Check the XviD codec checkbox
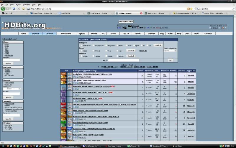 tap(117, 51)
